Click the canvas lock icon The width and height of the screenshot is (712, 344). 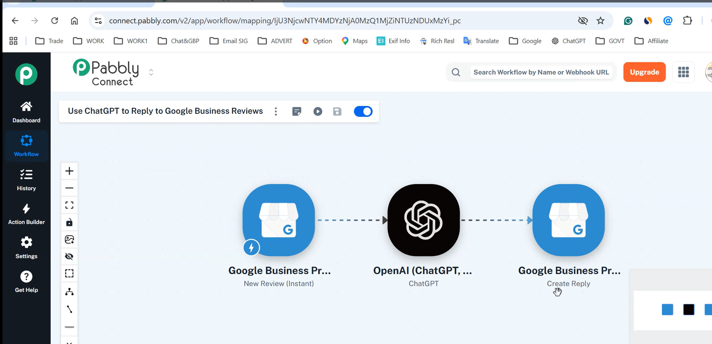pyautogui.click(x=69, y=222)
